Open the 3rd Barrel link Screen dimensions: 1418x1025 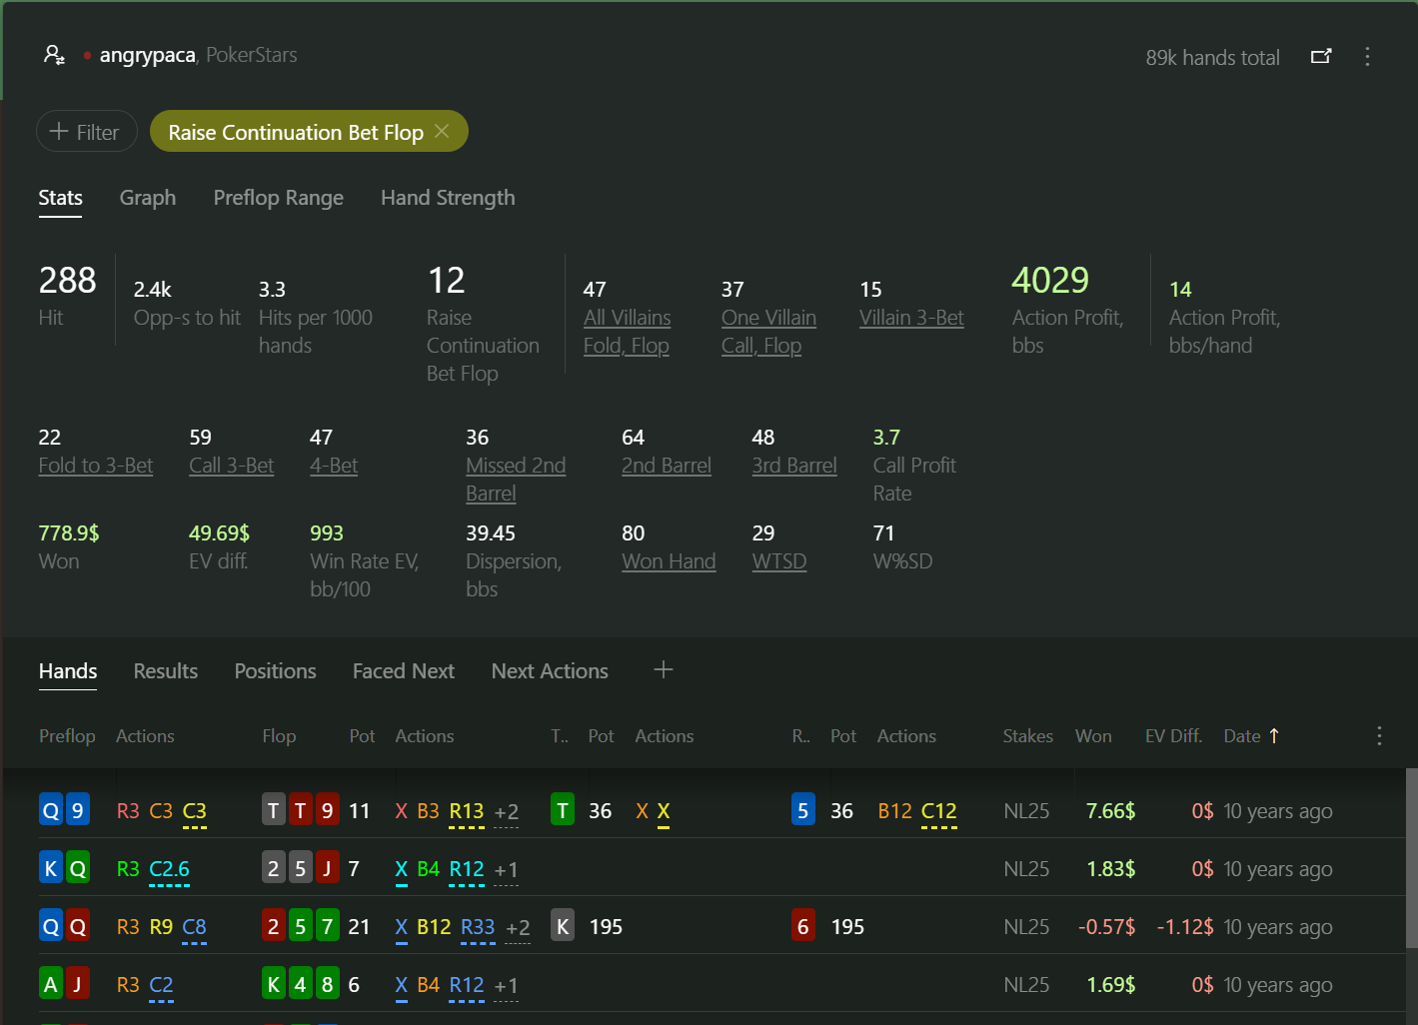point(794,466)
